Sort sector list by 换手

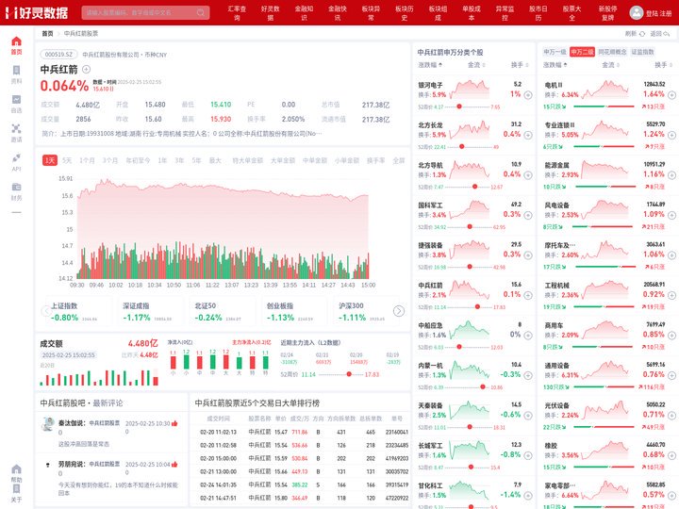663,65
